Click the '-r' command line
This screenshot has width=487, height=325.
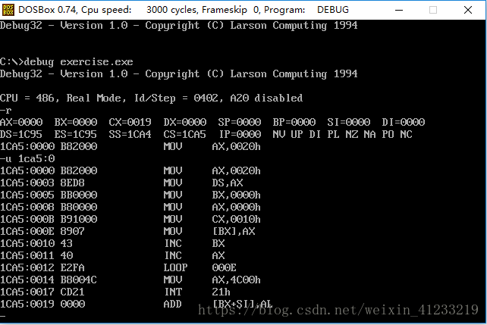(x=6, y=110)
